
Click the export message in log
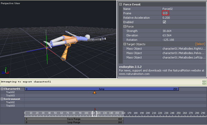tap(26, 82)
